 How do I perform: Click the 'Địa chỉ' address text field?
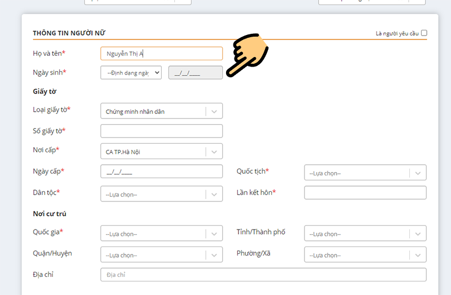(263, 275)
